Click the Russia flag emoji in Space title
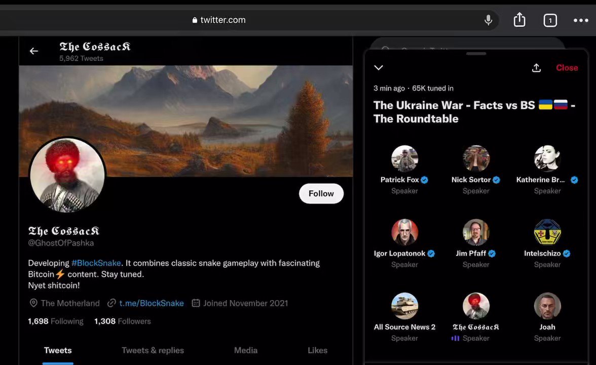 [561, 104]
